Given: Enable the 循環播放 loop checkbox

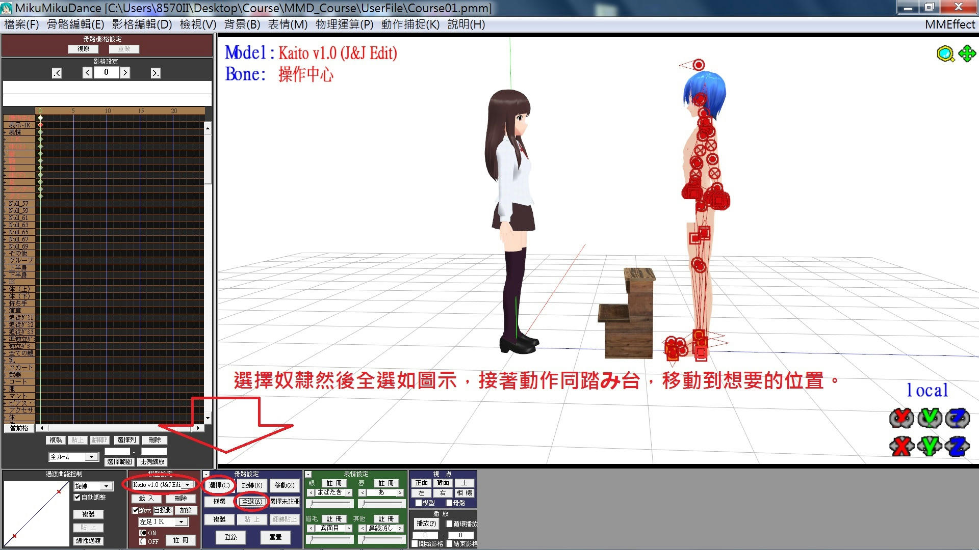Looking at the screenshot, I should [x=449, y=524].
